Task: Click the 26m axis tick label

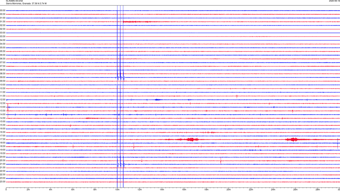Action: [x=295, y=190]
